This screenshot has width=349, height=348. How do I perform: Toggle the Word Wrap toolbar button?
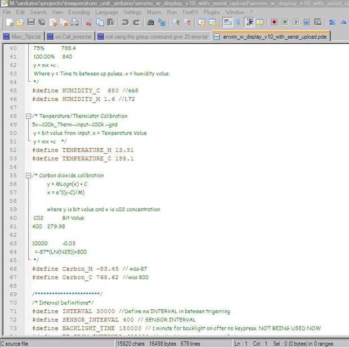tap(227, 23)
